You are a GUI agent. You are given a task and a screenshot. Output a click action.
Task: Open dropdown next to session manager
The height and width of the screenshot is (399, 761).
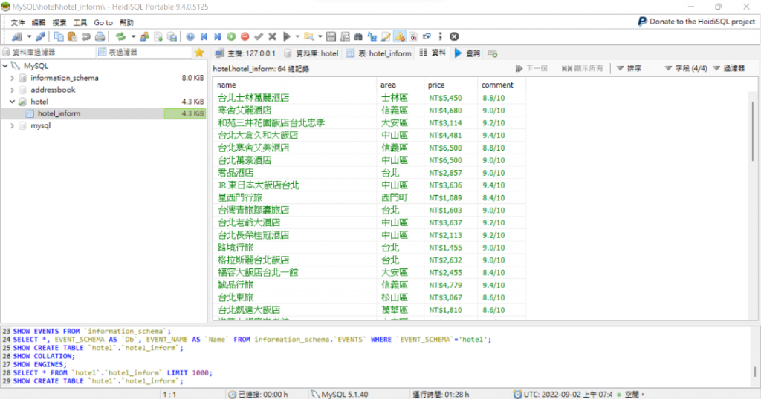[x=29, y=37]
